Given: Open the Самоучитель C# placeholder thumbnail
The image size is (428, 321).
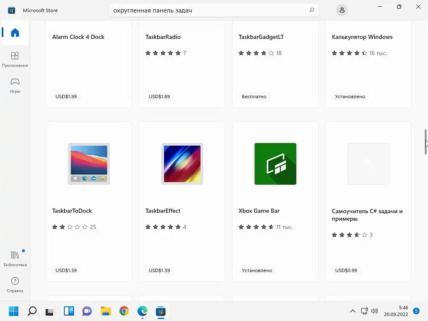Looking at the screenshot, I should 369,164.
